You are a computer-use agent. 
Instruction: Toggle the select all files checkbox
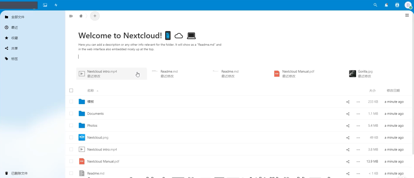point(71,90)
